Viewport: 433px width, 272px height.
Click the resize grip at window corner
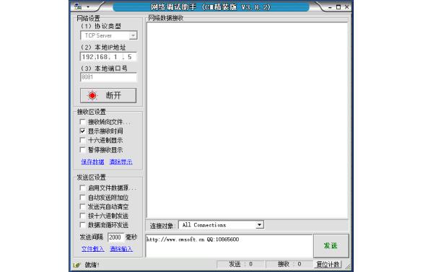pyautogui.click(x=348, y=266)
